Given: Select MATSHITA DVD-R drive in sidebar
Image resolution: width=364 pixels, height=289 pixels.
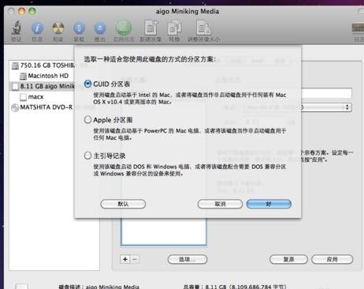Looking at the screenshot, I should tap(43, 107).
